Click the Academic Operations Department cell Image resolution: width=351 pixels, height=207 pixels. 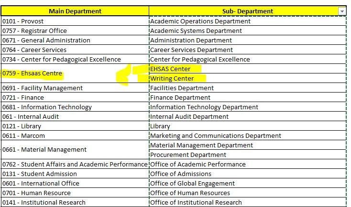point(248,21)
